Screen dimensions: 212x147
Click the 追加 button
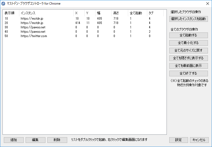click(x=14, y=140)
